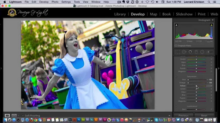Screen dimensions: 220x123
Task: Adjust the Saturation Aqua slider
Action: point(196,92)
